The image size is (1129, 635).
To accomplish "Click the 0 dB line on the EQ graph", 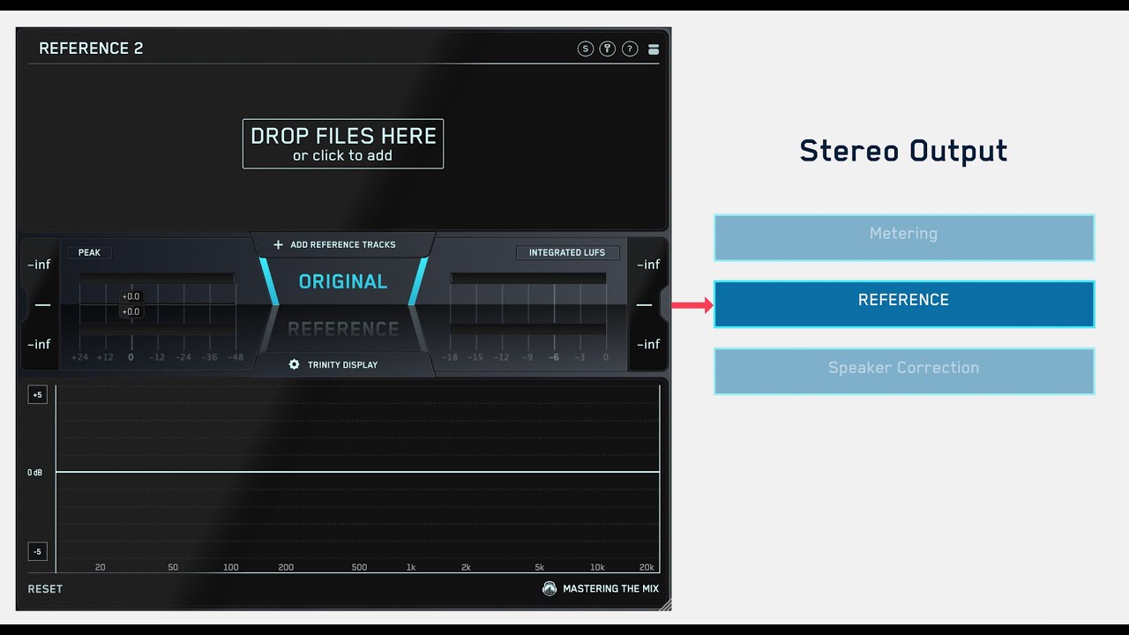I will pos(357,472).
